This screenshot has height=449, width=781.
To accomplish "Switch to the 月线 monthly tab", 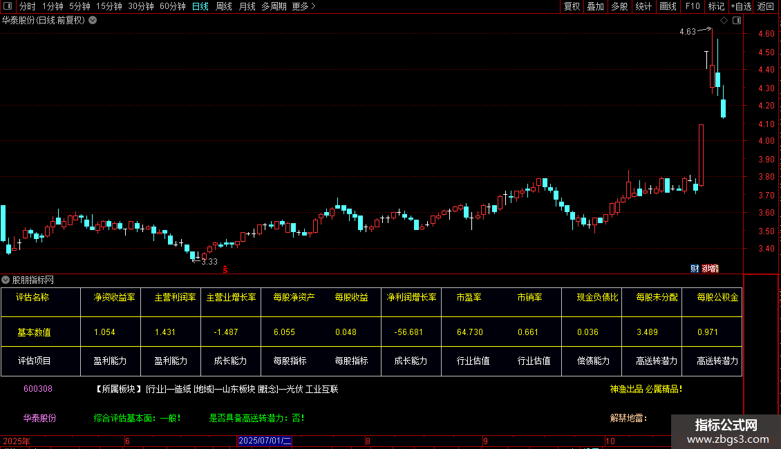I will pyautogui.click(x=247, y=6).
